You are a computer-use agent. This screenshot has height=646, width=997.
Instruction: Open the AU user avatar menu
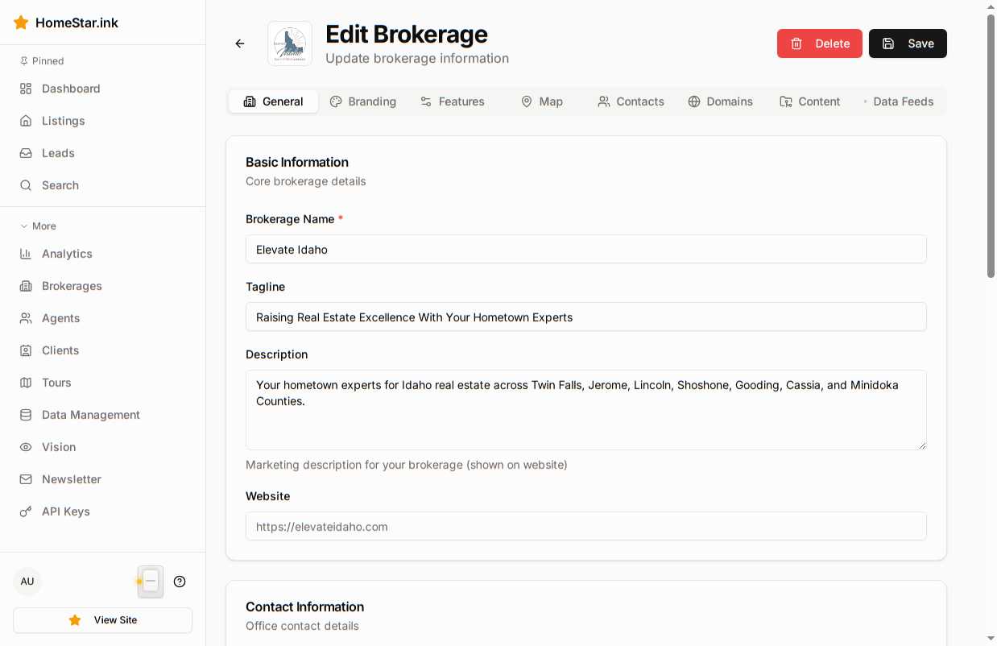[27, 582]
